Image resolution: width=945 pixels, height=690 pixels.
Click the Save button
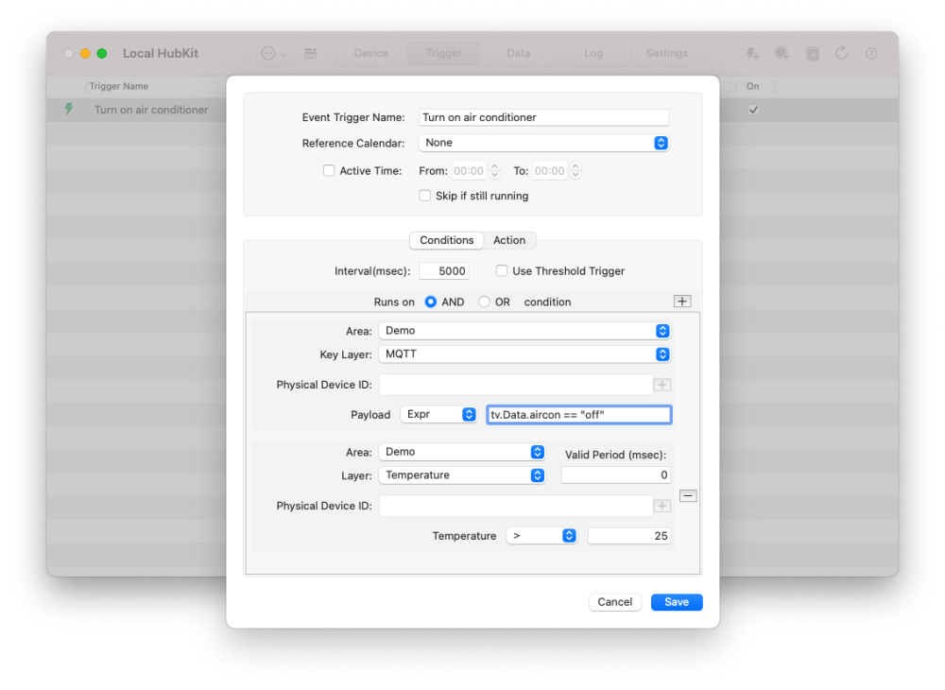(677, 602)
